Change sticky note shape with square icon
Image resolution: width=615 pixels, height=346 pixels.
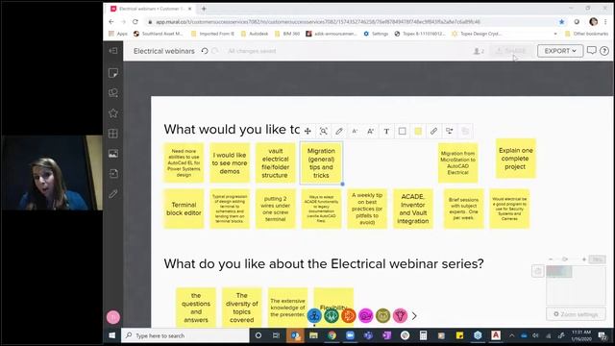click(402, 132)
